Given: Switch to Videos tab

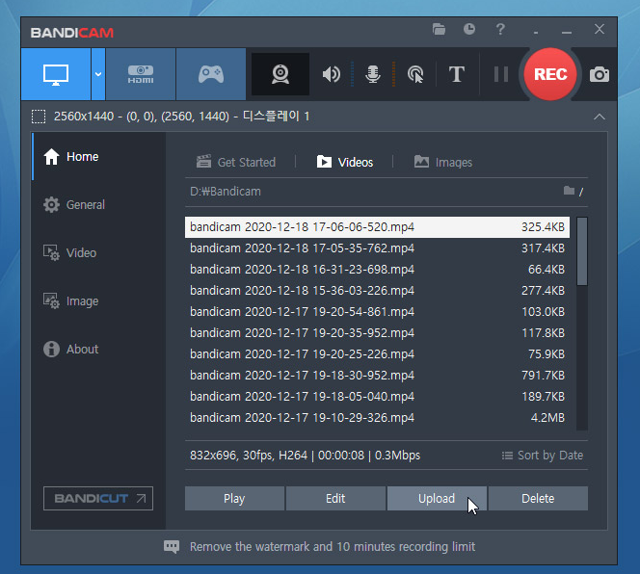Looking at the screenshot, I should (x=345, y=162).
